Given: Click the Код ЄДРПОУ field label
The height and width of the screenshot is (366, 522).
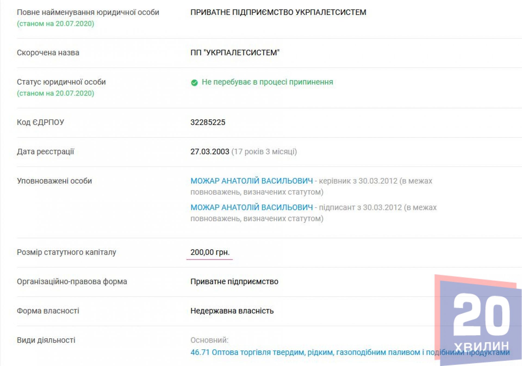Looking at the screenshot, I should tap(41, 122).
